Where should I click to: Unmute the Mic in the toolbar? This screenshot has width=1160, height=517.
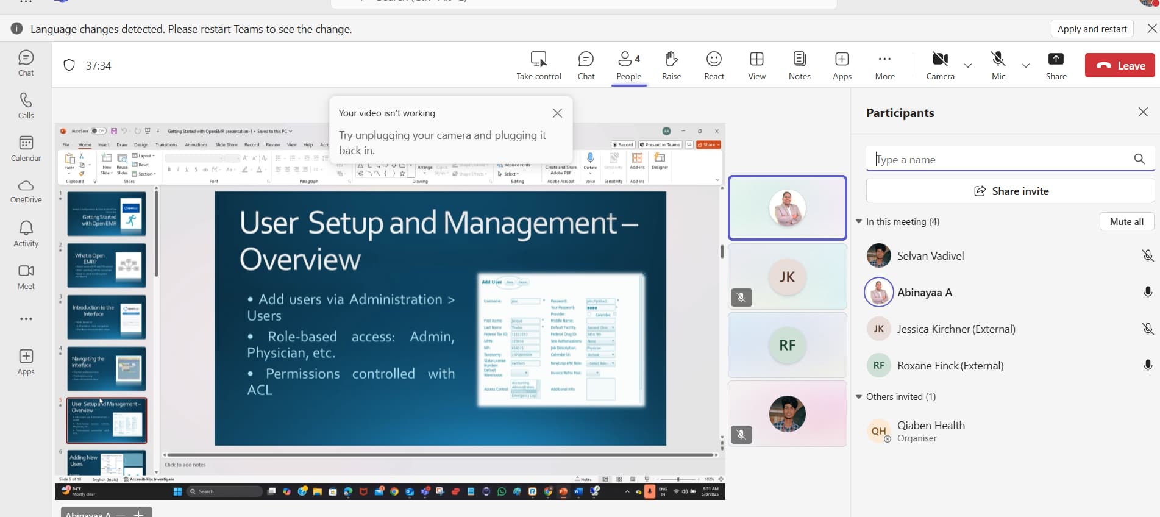tap(998, 66)
